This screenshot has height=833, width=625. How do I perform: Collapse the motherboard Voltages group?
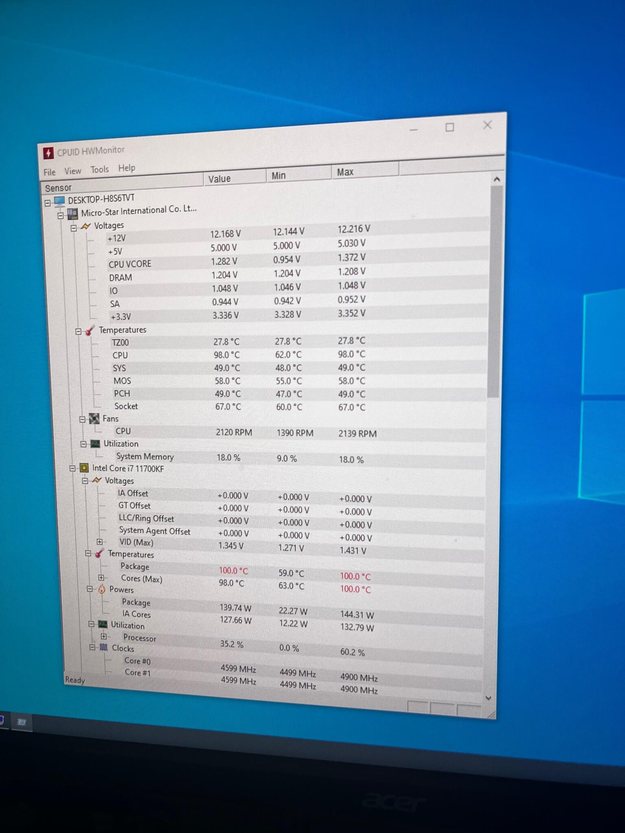(74, 228)
